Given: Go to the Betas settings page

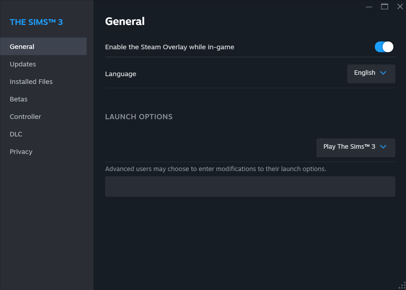Looking at the screenshot, I should pos(18,99).
